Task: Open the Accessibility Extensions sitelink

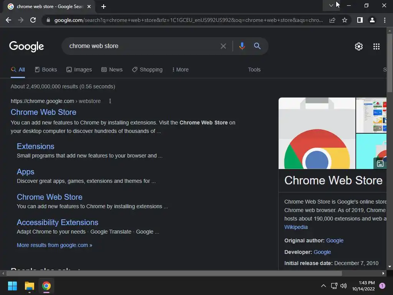Action: point(58,222)
